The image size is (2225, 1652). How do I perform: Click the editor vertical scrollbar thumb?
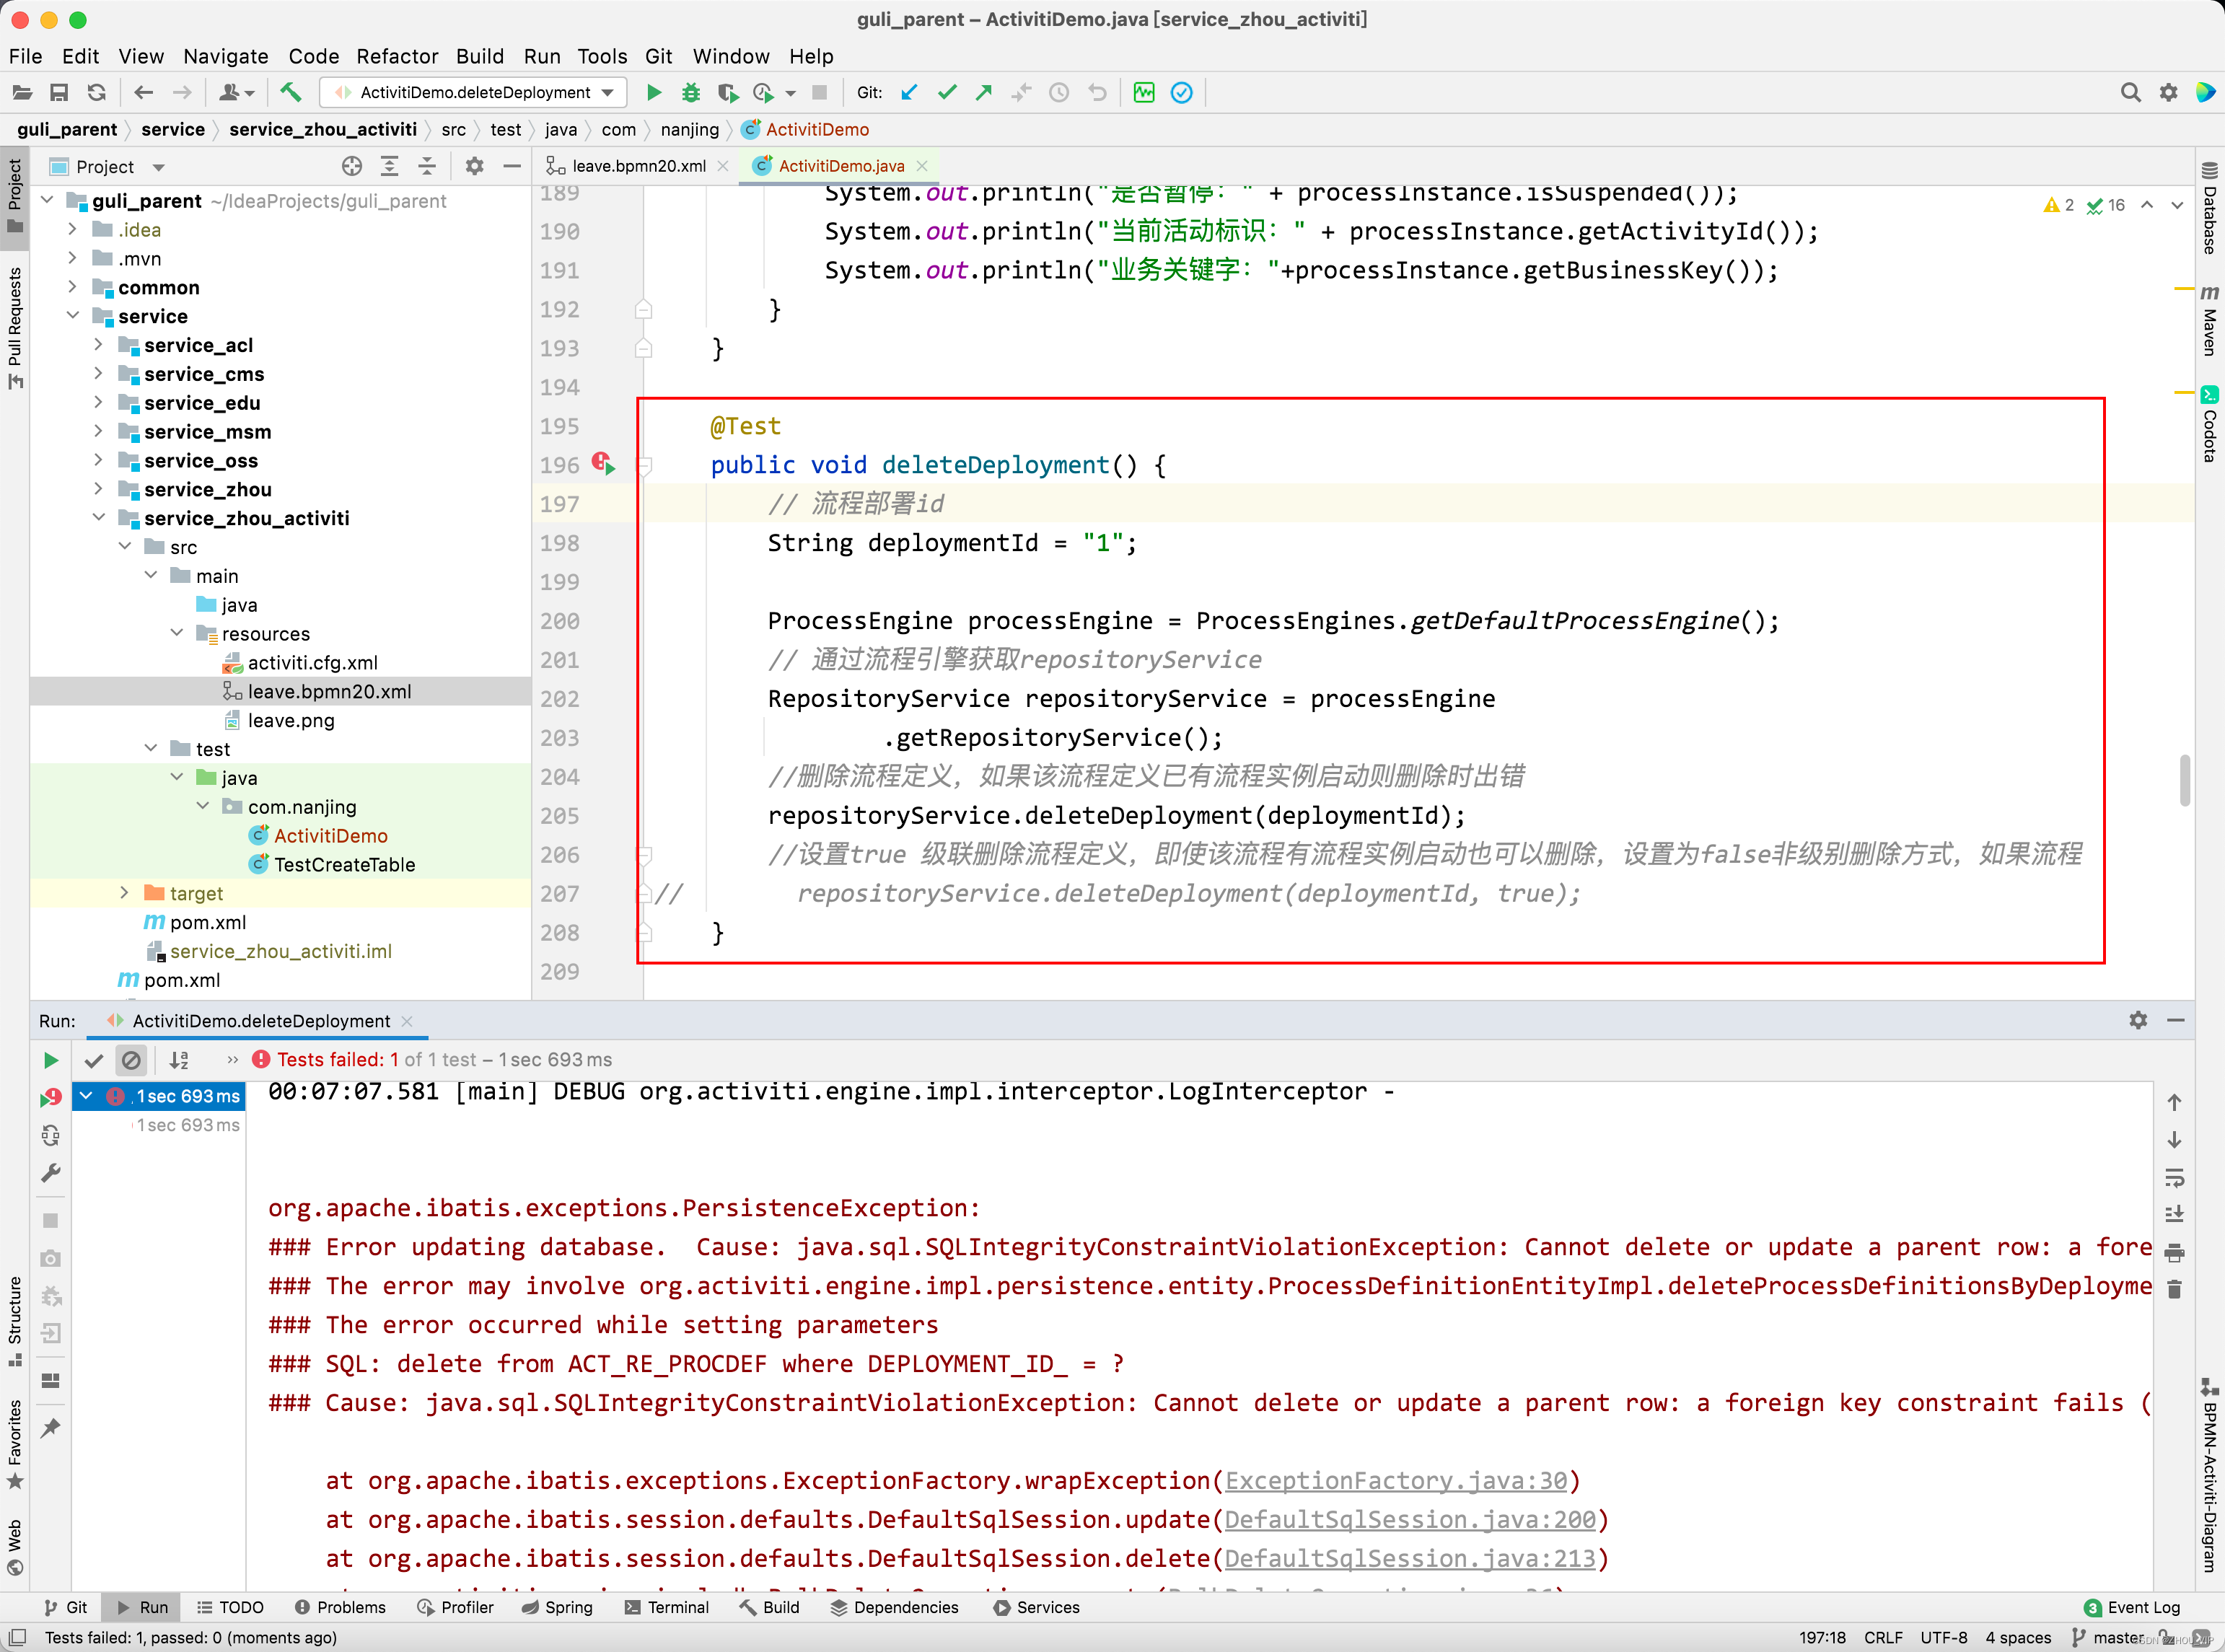[x=2185, y=779]
